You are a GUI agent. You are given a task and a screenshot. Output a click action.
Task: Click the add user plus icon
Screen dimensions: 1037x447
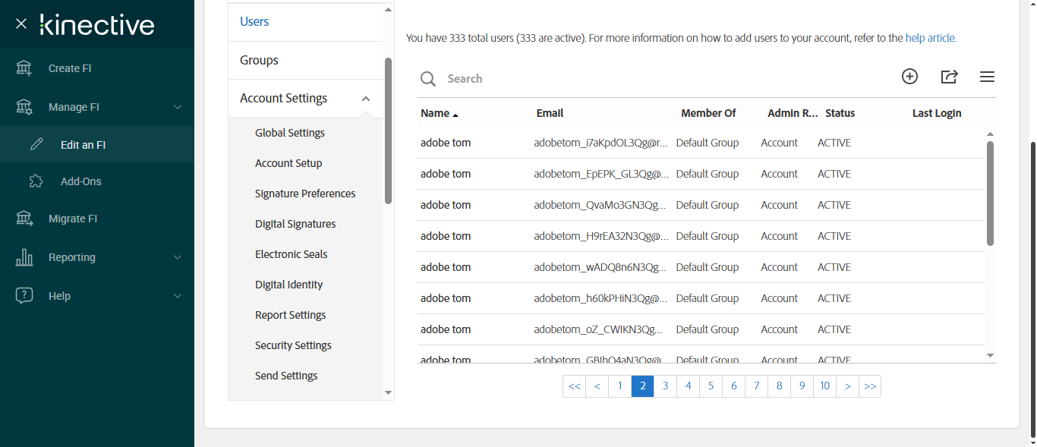[x=909, y=77]
